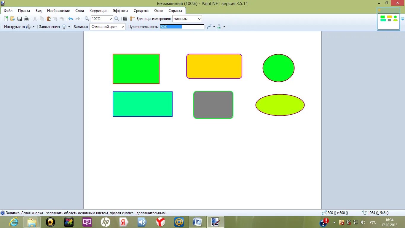The image size is (405, 228).
Task: Open the image list arrow beside thumbnail
Action: point(403,19)
